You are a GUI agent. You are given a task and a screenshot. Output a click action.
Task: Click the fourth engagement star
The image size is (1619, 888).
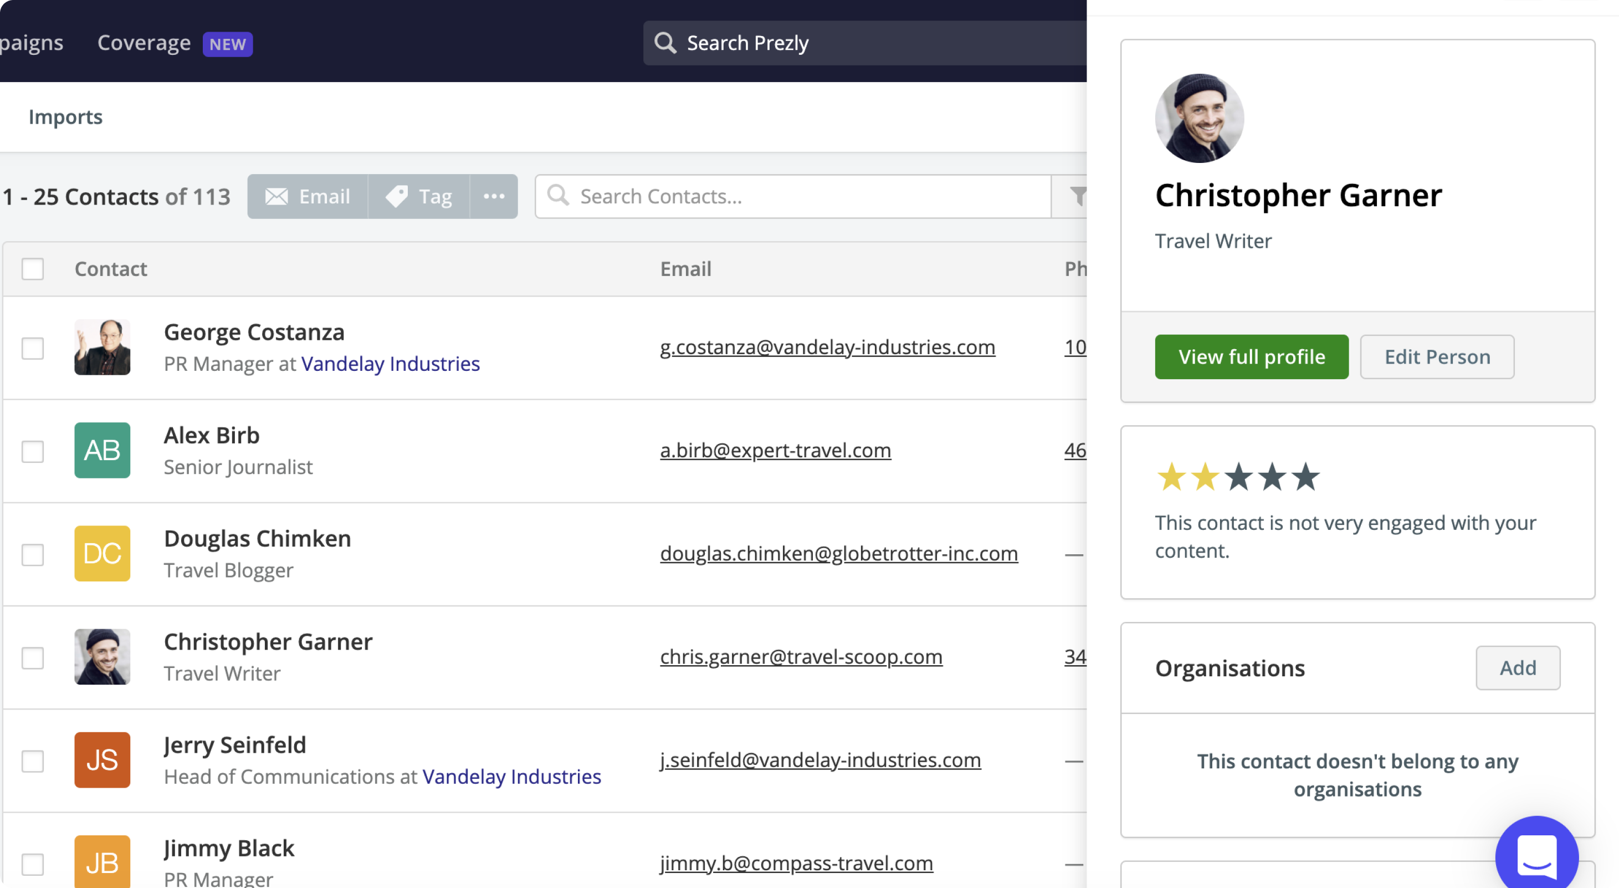[1272, 477]
